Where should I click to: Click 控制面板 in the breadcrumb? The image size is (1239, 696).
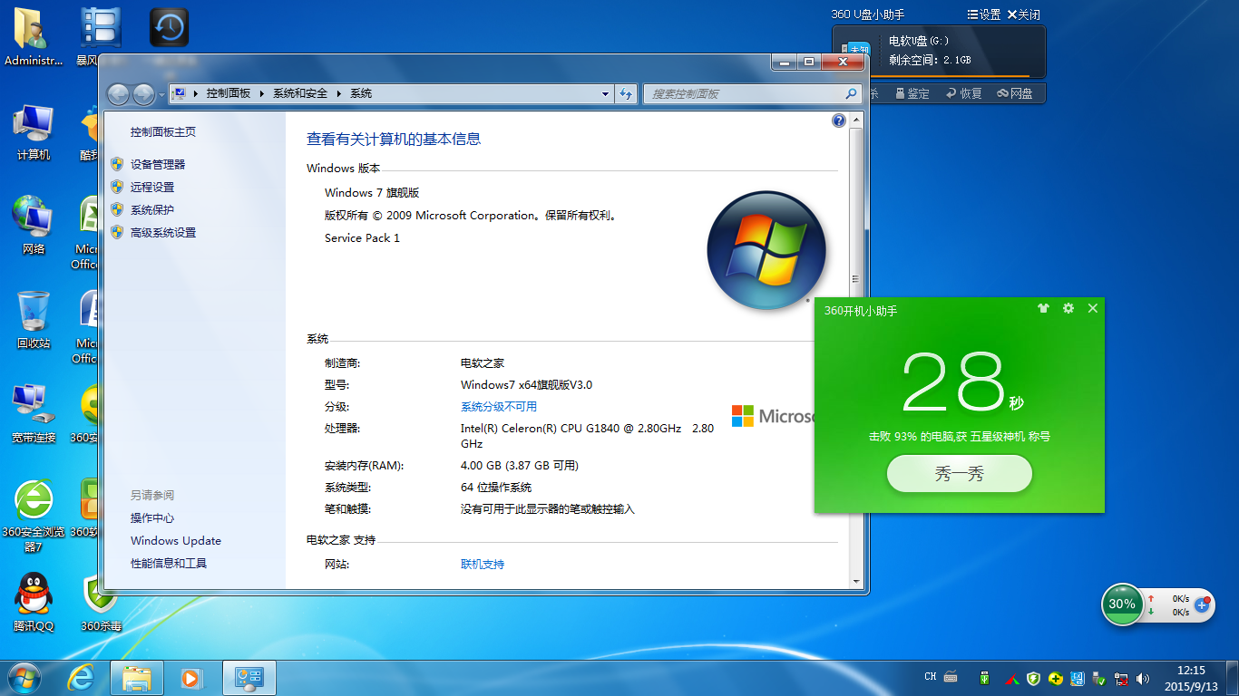tap(229, 93)
